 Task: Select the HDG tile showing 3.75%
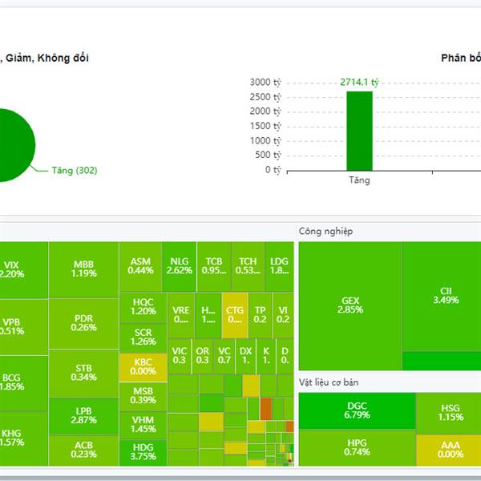(x=143, y=452)
